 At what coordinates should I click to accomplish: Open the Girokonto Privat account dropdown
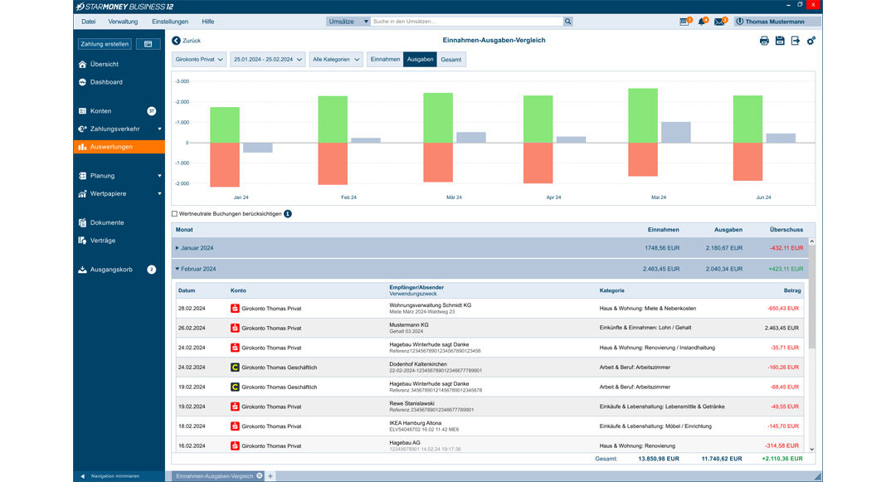(x=199, y=60)
